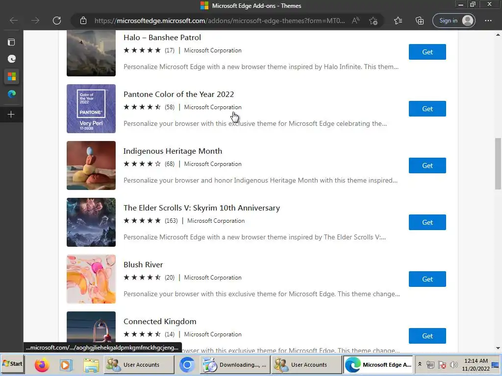Switch to first User Accounts taskbar window
This screenshot has height=376, width=502.
pyautogui.click(x=139, y=365)
